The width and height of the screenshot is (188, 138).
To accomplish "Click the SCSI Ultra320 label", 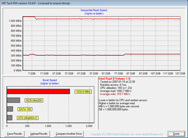I will [x=34, y=101].
